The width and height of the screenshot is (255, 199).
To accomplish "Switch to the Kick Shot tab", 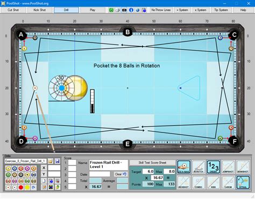I will point(40,10).
